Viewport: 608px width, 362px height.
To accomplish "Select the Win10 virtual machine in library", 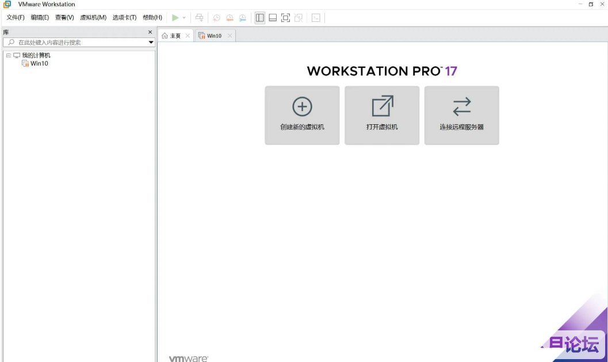I will [39, 64].
